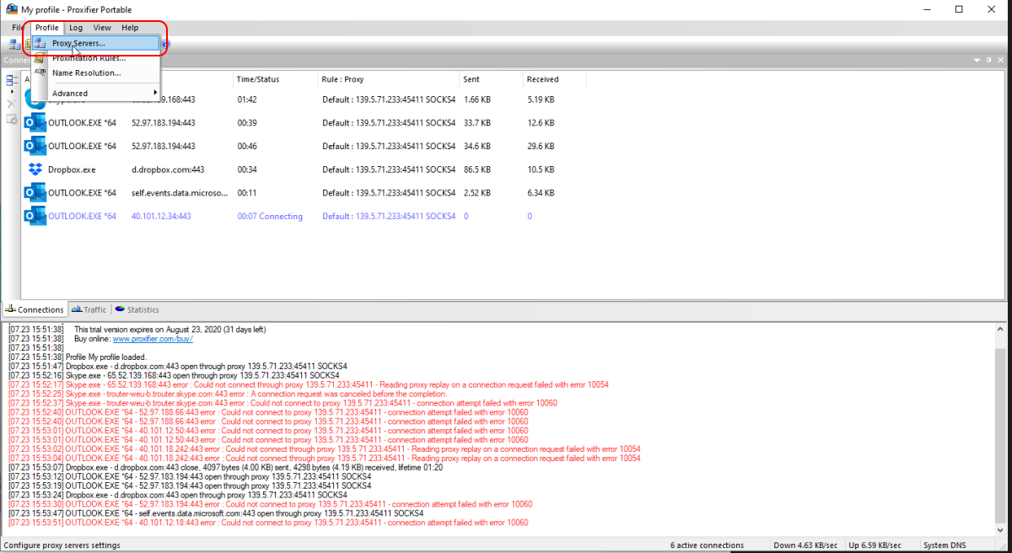Click the Name Resolution .com icon

click(x=40, y=72)
